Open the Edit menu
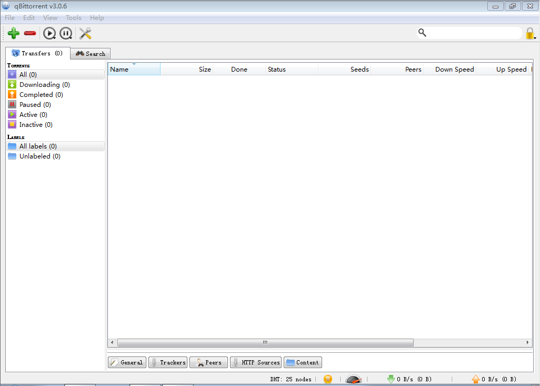This screenshot has width=540, height=386. click(x=29, y=18)
